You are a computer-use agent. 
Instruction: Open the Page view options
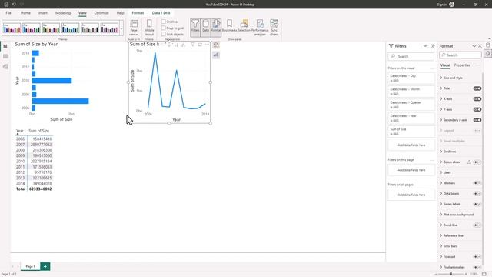(134, 27)
